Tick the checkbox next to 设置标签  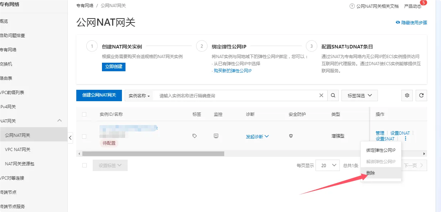[x=84, y=165]
